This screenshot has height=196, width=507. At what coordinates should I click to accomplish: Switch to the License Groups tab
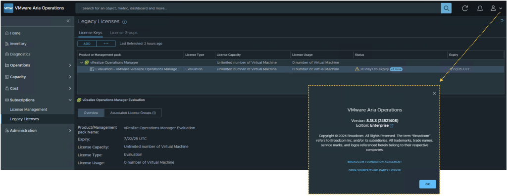click(x=123, y=33)
